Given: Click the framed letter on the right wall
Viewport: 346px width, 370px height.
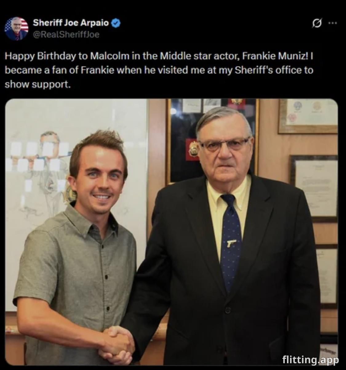Looking at the screenshot, I should click(x=314, y=187).
